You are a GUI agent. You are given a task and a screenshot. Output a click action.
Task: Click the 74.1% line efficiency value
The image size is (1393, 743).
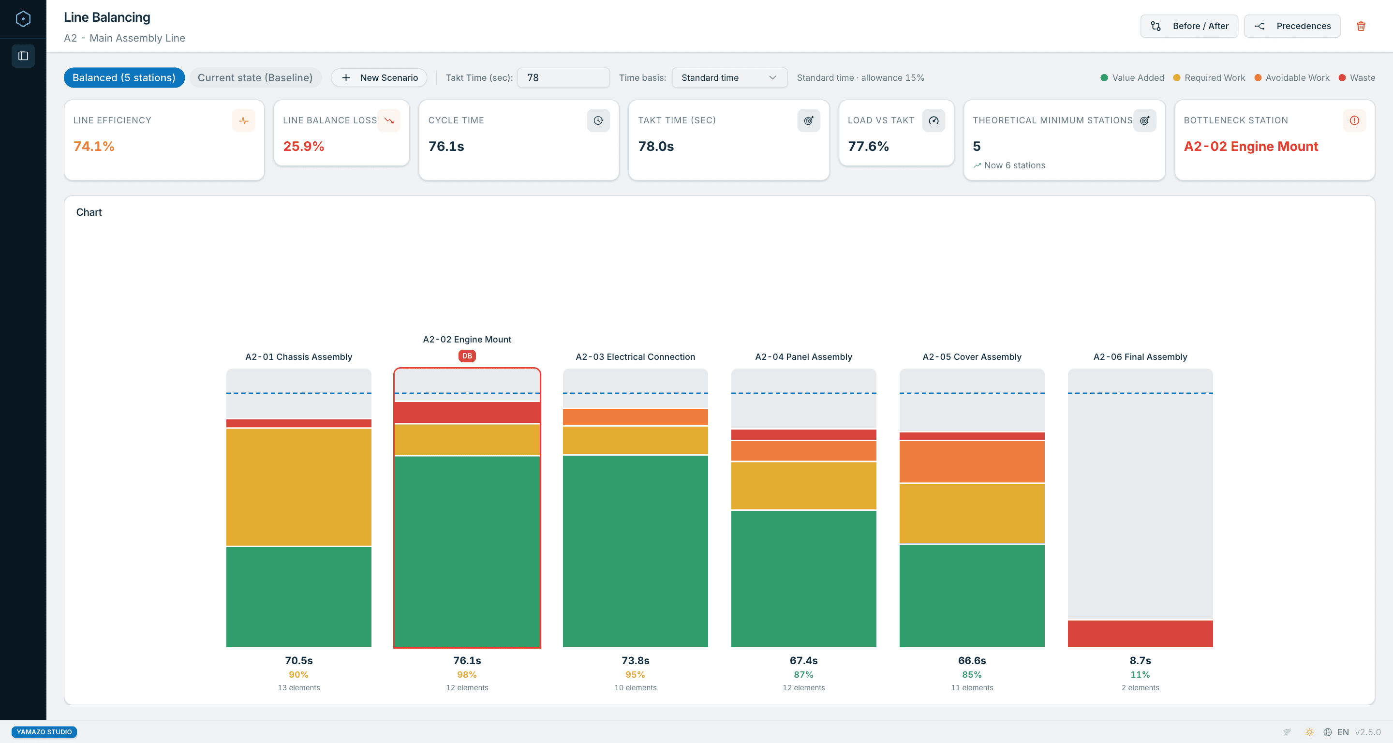(93, 147)
